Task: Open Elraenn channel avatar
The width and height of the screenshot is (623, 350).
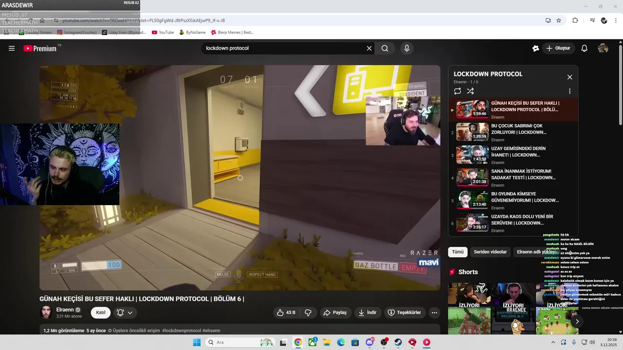Action: pyautogui.click(x=46, y=312)
